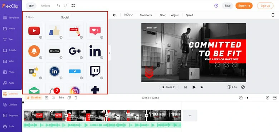Add the orange bell element
Image resolution: width=279 pixels, height=132 pixels.
tap(34, 51)
